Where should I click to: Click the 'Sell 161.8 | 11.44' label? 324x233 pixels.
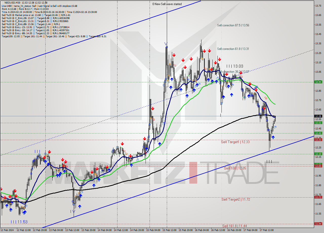point(234,226)
